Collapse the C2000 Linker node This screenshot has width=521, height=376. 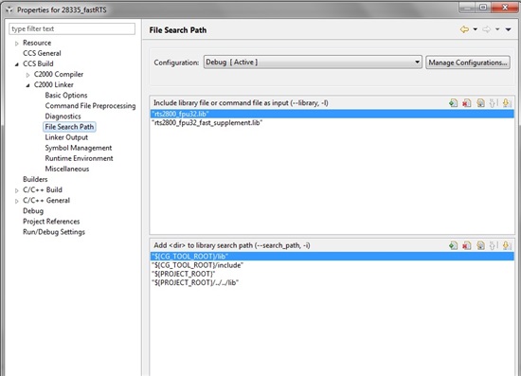[27, 85]
